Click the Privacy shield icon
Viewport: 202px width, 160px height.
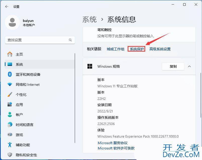click(10, 155)
